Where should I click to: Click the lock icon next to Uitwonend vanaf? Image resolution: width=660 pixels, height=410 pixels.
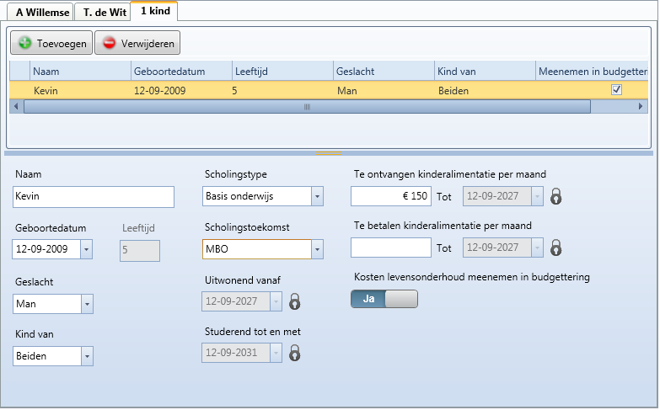click(x=295, y=301)
